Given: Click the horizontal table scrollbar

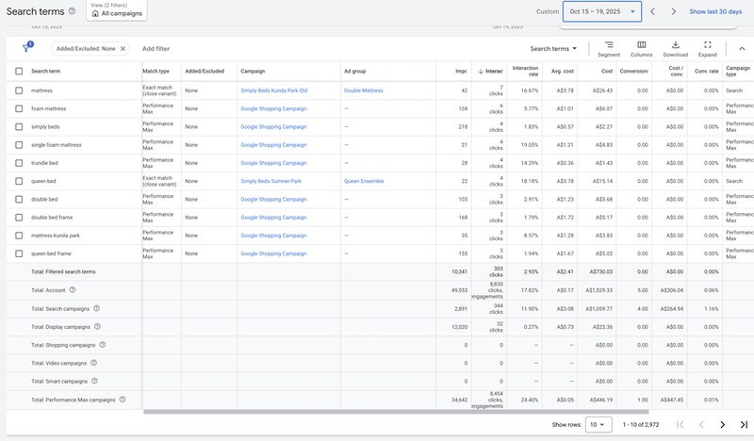Looking at the screenshot, I should [x=396, y=412].
